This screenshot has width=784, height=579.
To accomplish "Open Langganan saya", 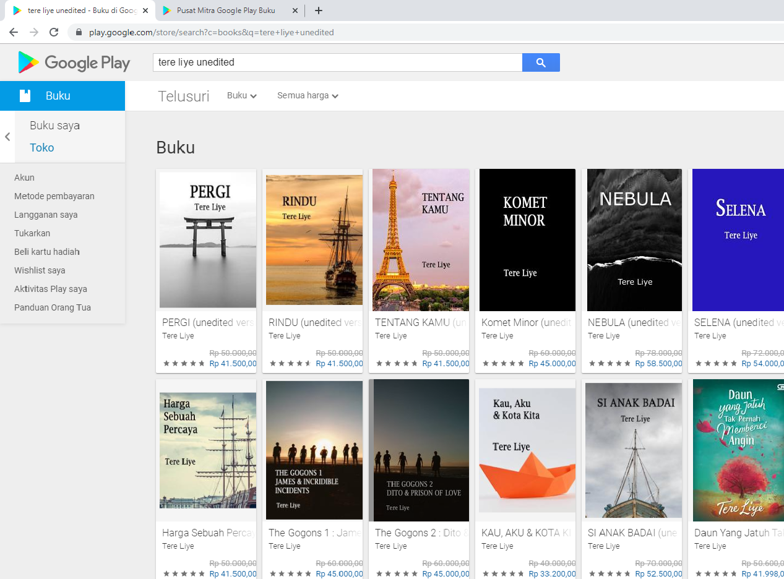I will click(x=46, y=215).
